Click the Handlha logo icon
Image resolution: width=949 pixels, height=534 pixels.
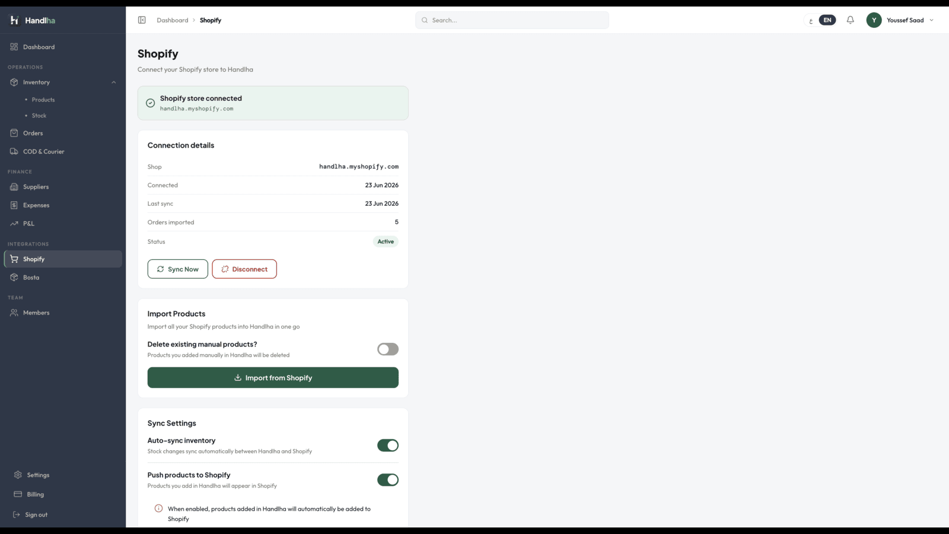tap(14, 20)
